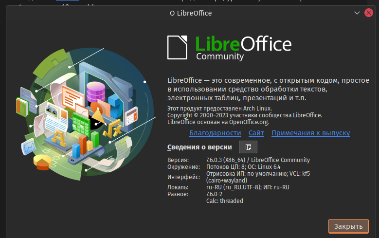The image size is (379, 238).
Task: Click the ru-RU (ru_RU.UTF-8) locale value
Action: click(234, 187)
